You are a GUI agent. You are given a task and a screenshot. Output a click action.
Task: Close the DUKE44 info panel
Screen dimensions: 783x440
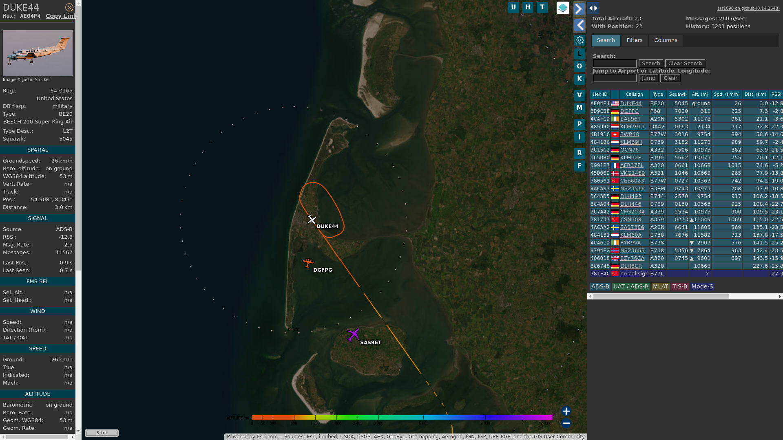(x=69, y=7)
